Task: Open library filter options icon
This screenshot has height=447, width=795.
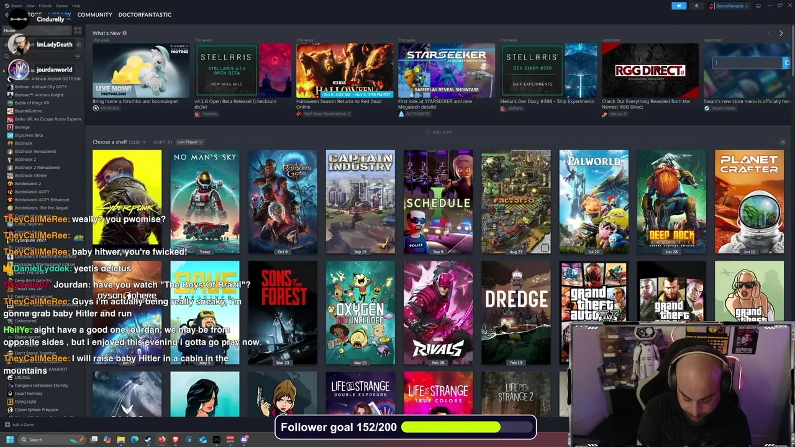Action: click(x=78, y=56)
